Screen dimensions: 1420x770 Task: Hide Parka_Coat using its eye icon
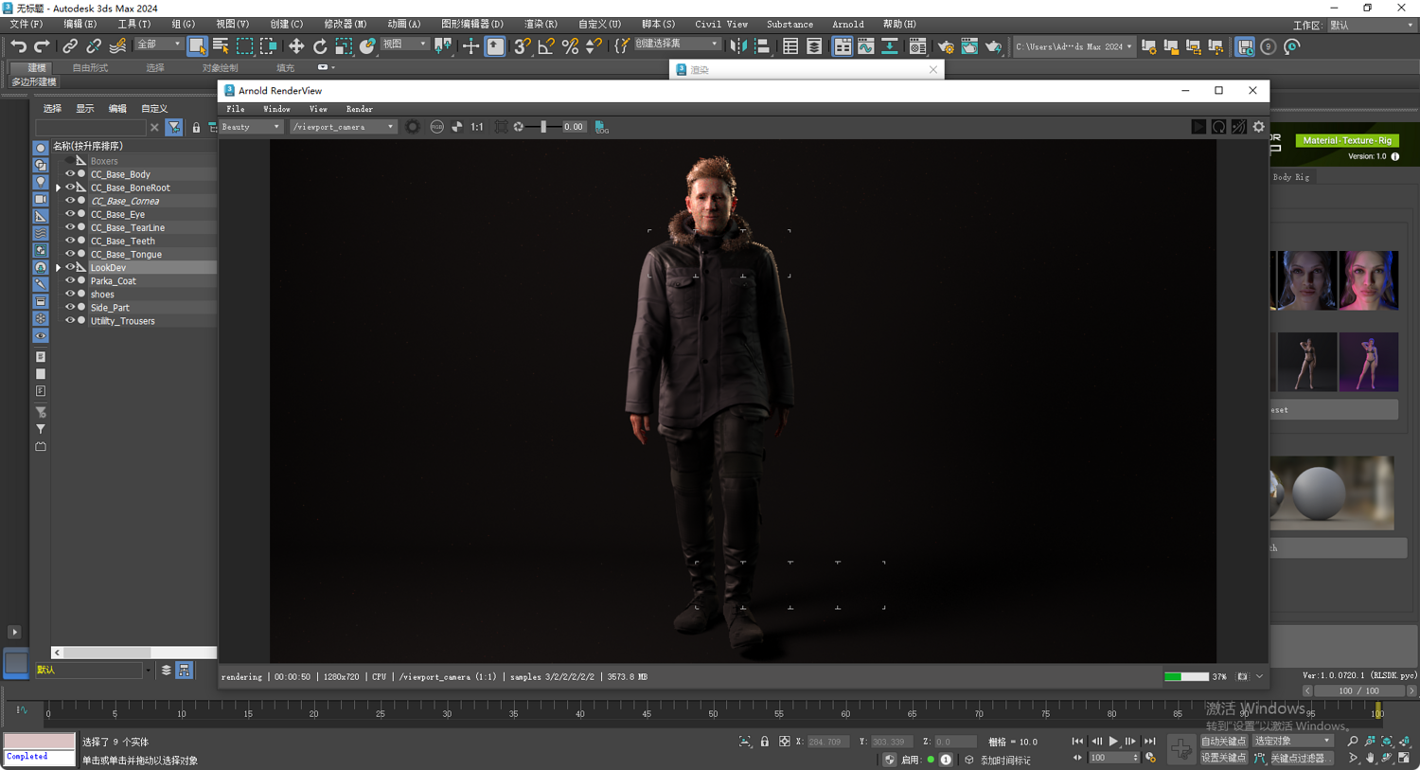click(x=70, y=280)
